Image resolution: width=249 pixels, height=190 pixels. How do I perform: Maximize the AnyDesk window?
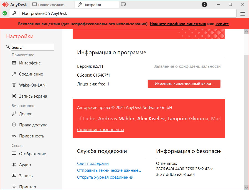(x=230, y=4)
